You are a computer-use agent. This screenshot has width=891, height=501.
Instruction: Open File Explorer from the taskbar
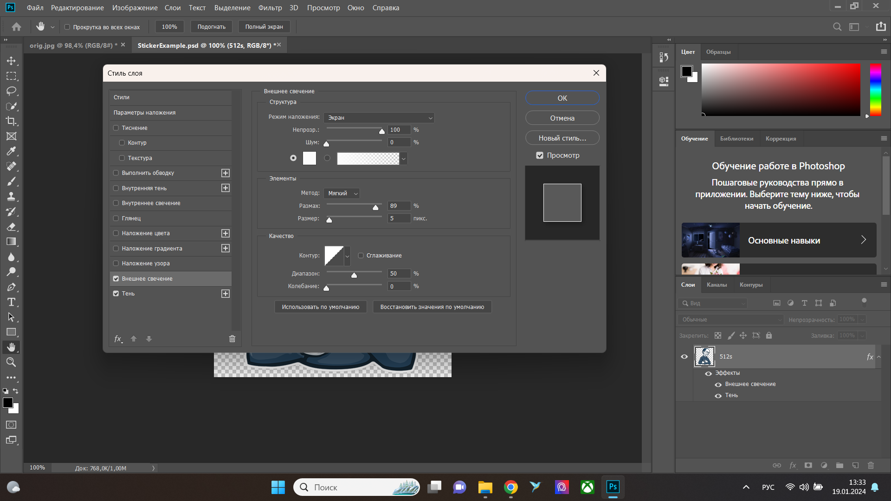tap(485, 487)
